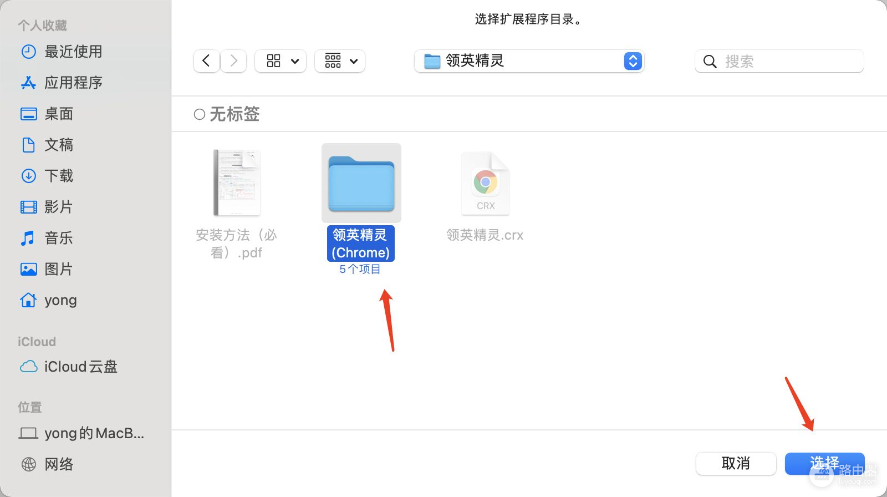Go to the 下载 folder
887x497 pixels.
tap(58, 176)
